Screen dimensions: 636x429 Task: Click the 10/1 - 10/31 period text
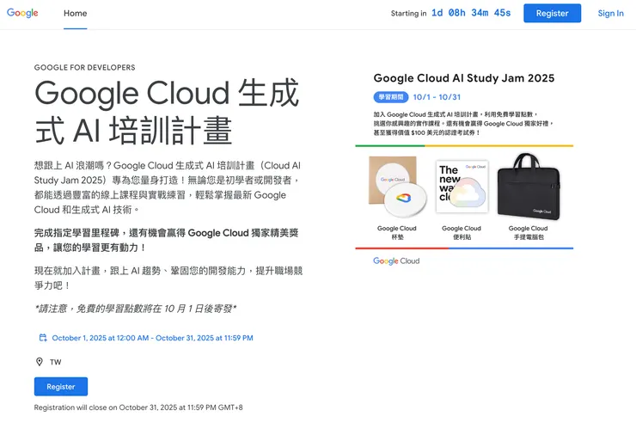tap(437, 97)
